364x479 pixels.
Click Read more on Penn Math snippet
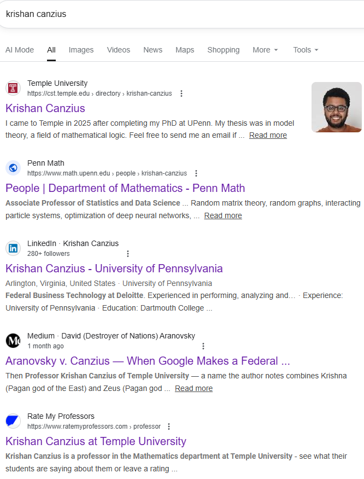tap(223, 215)
